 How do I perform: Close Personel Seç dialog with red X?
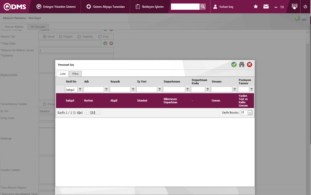click(x=249, y=65)
